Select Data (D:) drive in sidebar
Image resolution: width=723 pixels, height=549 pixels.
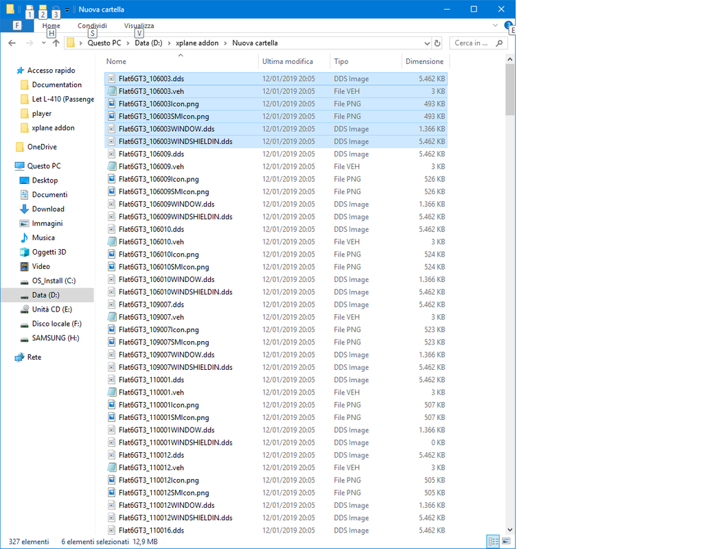pyautogui.click(x=45, y=295)
